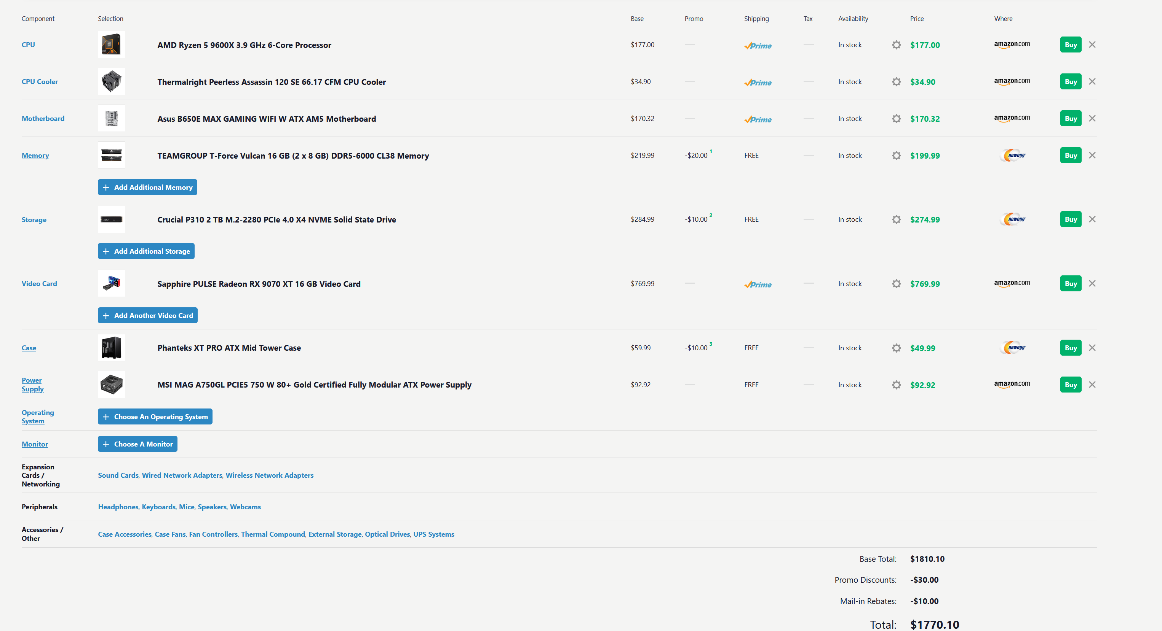Remove the TEAMGROUP memory with X icon
1162x631 pixels.
click(1092, 156)
